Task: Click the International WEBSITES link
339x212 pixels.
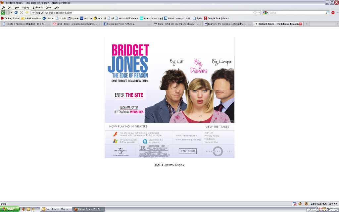Action: click(x=129, y=110)
